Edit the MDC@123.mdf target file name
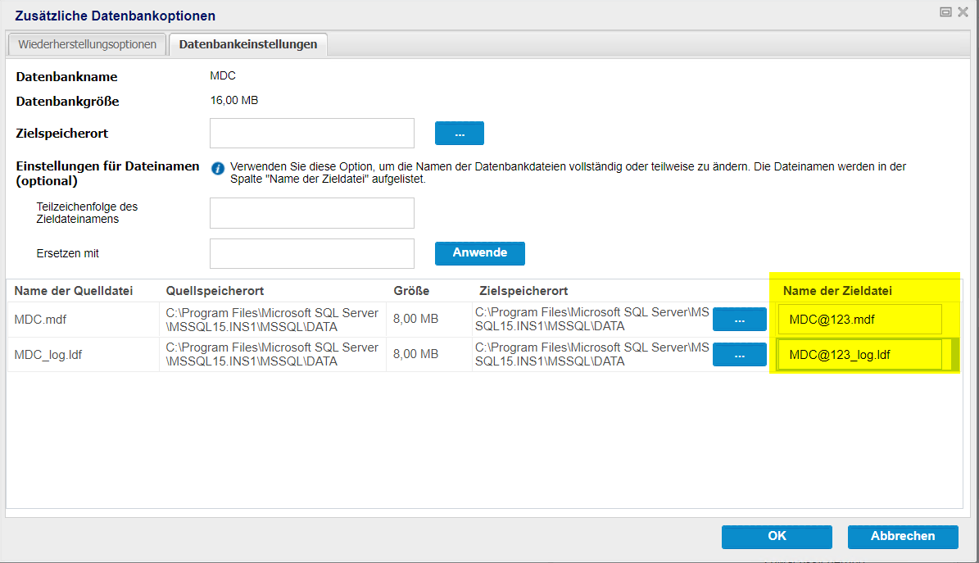 (859, 320)
